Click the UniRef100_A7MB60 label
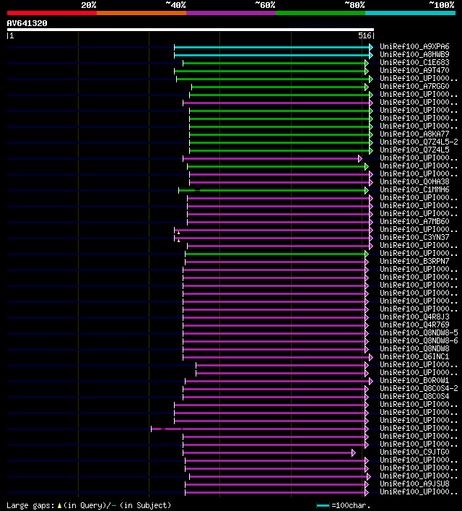Viewport: 462px width, 511px height. coord(414,222)
